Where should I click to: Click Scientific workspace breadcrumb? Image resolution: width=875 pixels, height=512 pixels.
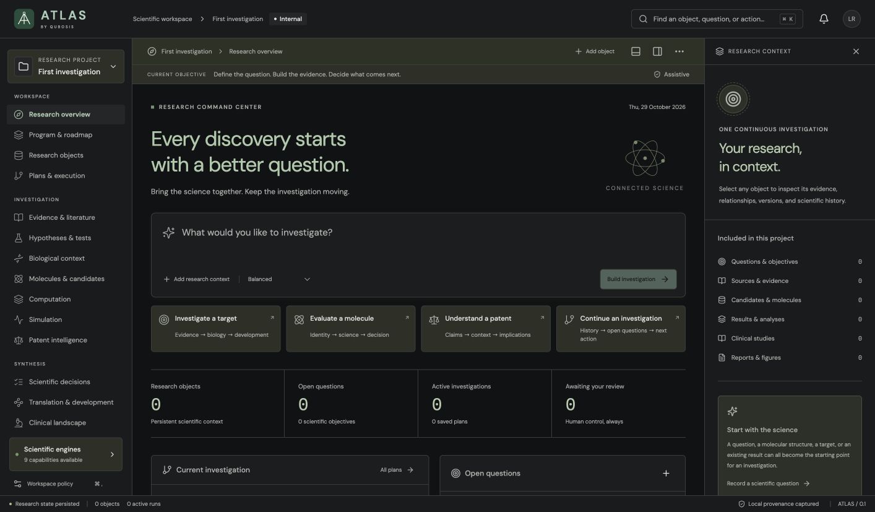tap(162, 19)
